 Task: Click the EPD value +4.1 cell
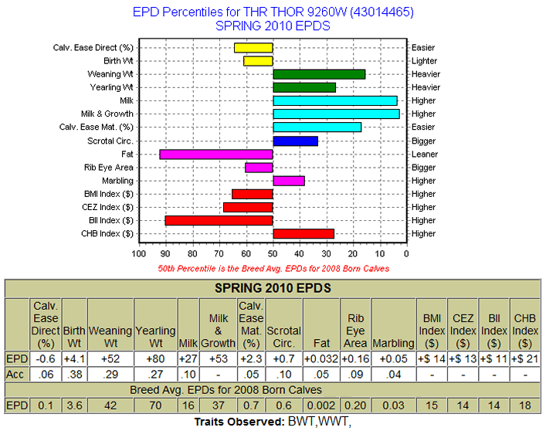point(74,358)
